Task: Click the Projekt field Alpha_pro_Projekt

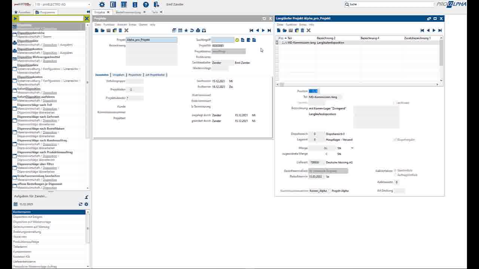Action: point(152,40)
